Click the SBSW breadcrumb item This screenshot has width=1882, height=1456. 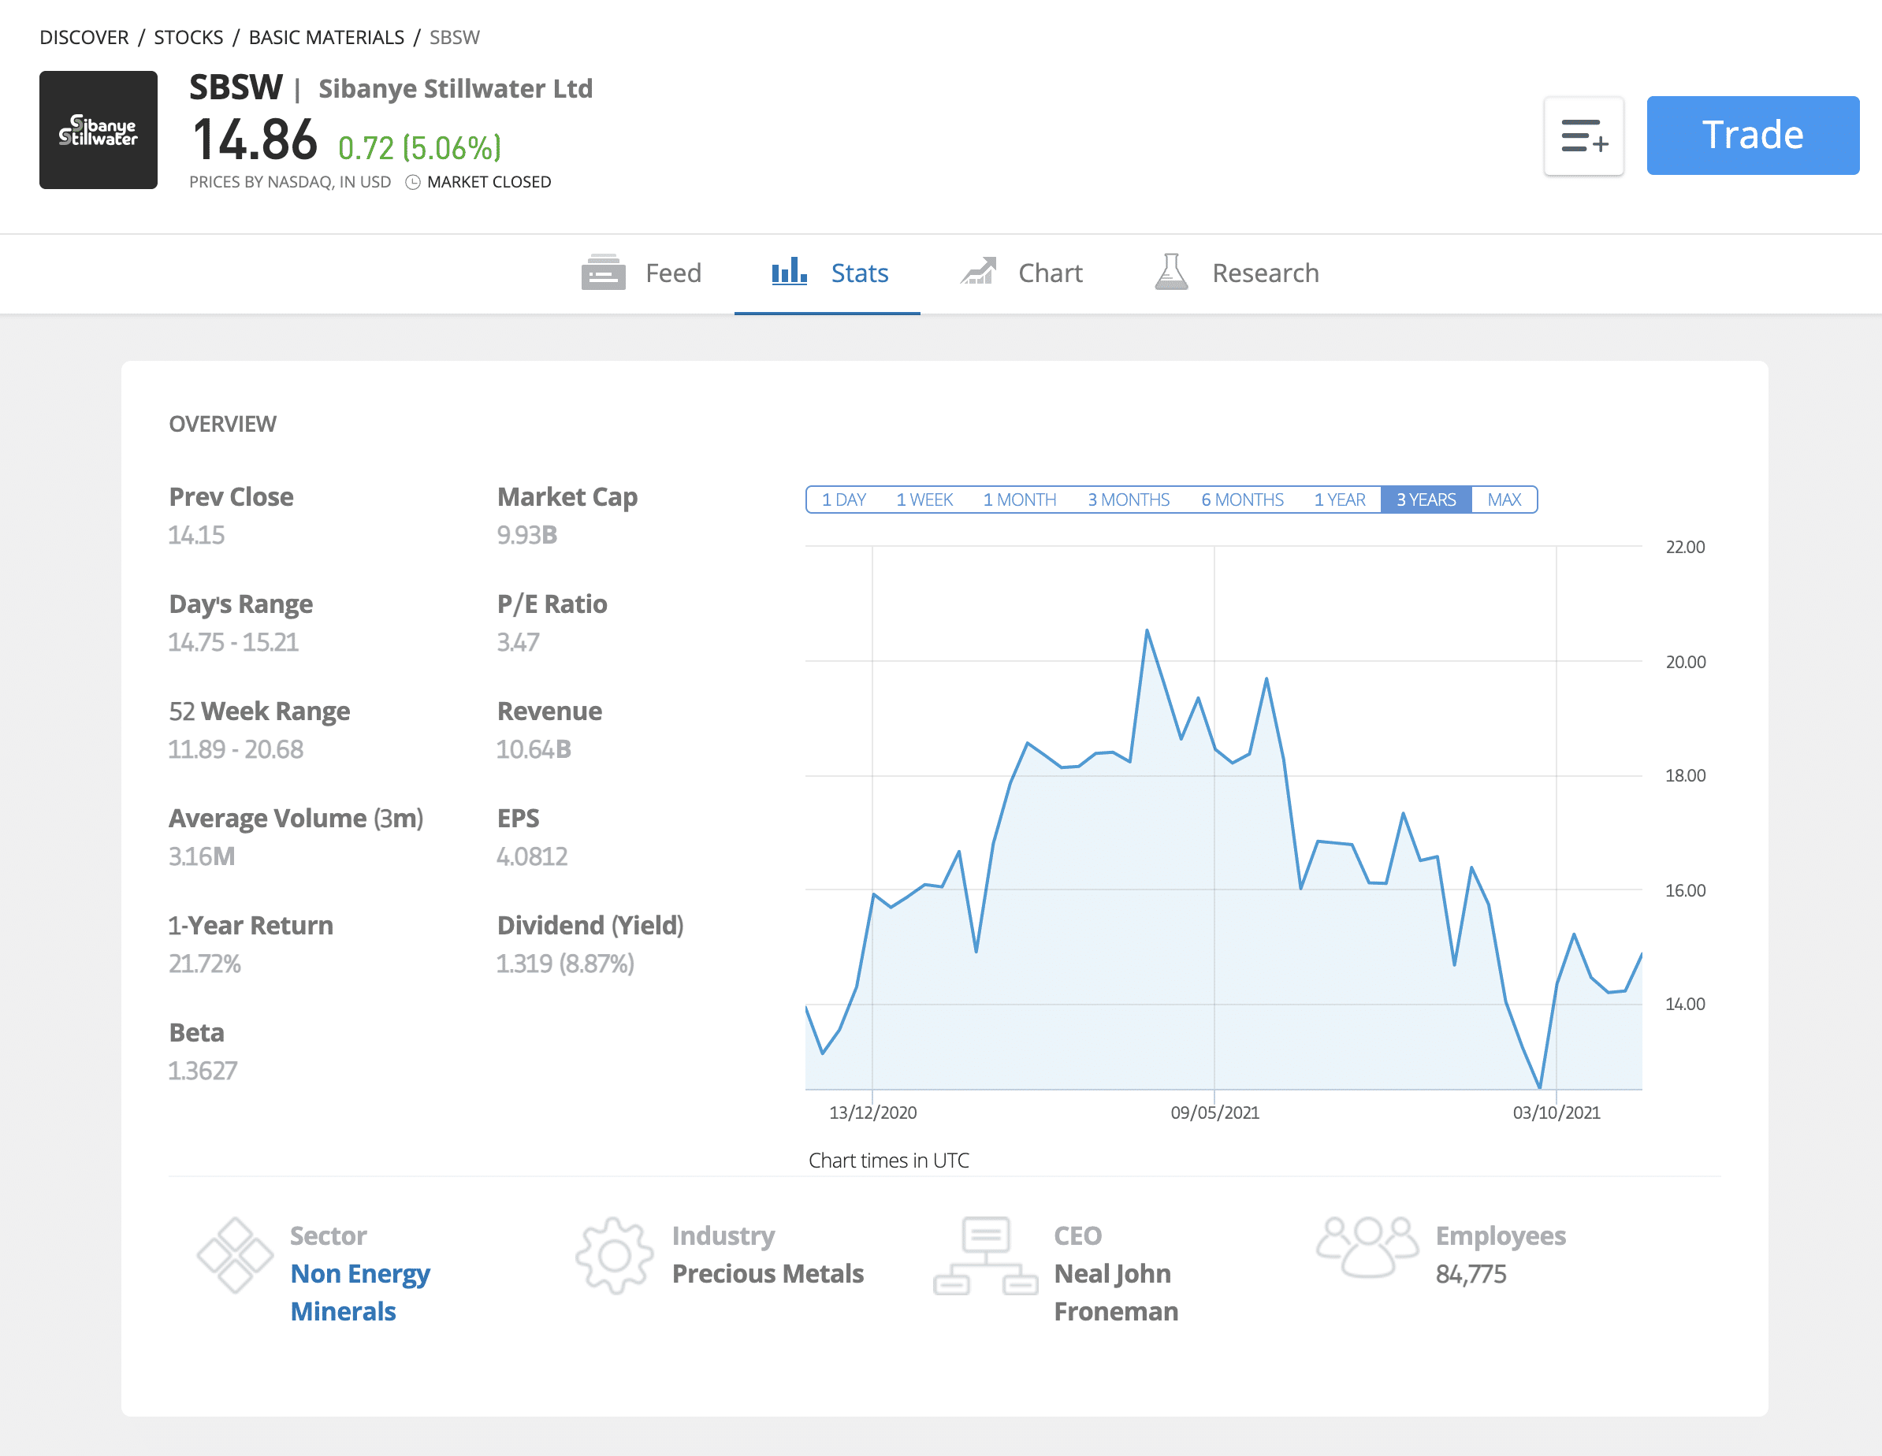[x=455, y=38]
